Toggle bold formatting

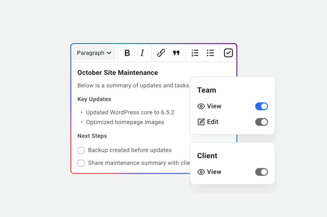coord(127,53)
